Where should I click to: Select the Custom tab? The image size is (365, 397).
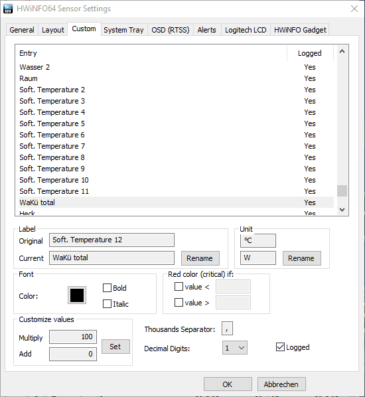(x=84, y=29)
